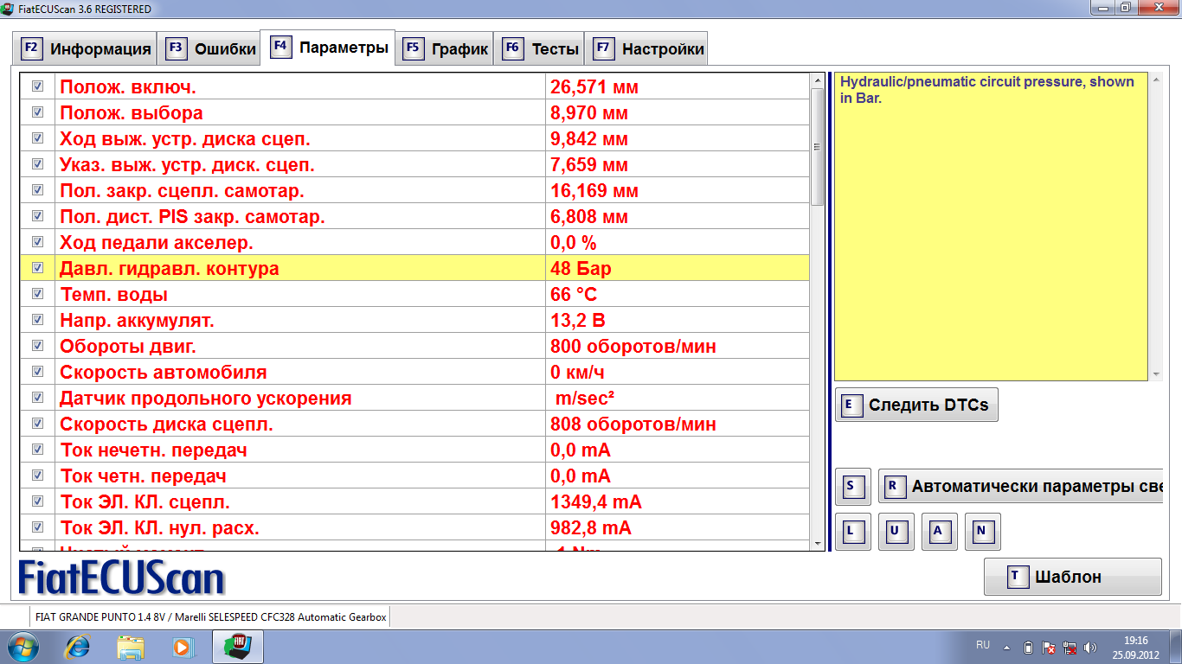Click the parameter list scroll down arrow
Viewport: 1182px width, 664px height.
pos(817,543)
